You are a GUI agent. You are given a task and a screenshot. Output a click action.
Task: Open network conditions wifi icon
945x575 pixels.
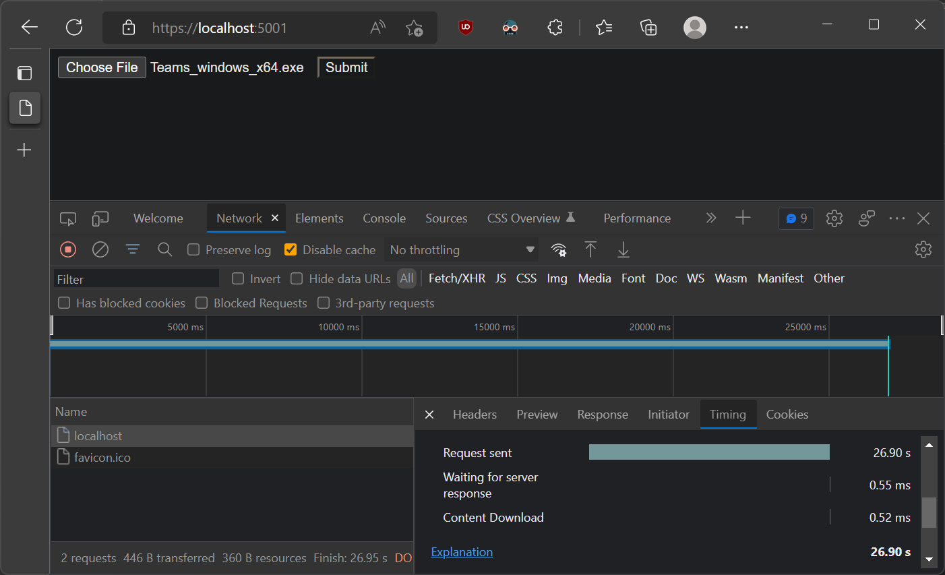coord(558,250)
